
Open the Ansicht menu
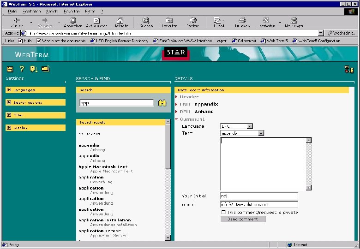pos(51,11)
